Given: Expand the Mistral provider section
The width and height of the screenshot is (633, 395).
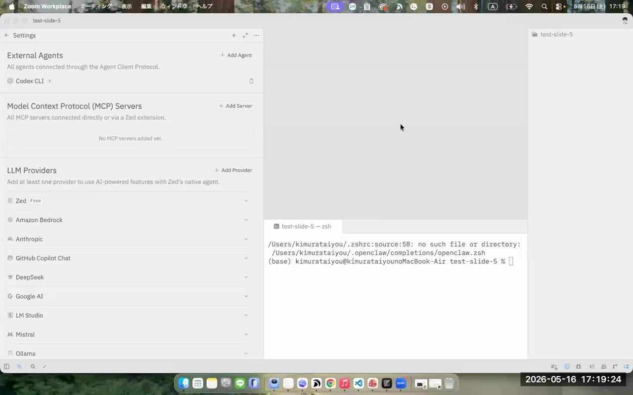Looking at the screenshot, I should [130, 334].
